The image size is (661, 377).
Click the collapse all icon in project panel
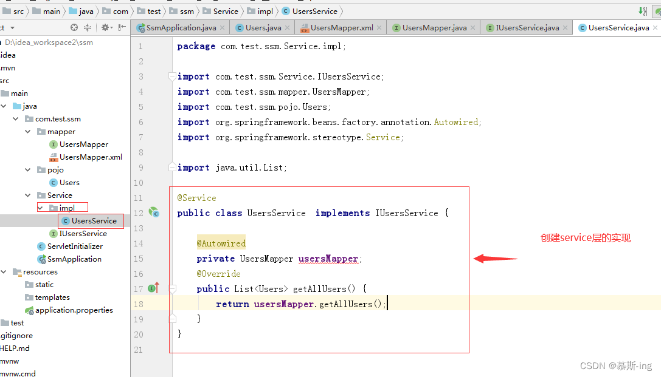[x=88, y=27]
